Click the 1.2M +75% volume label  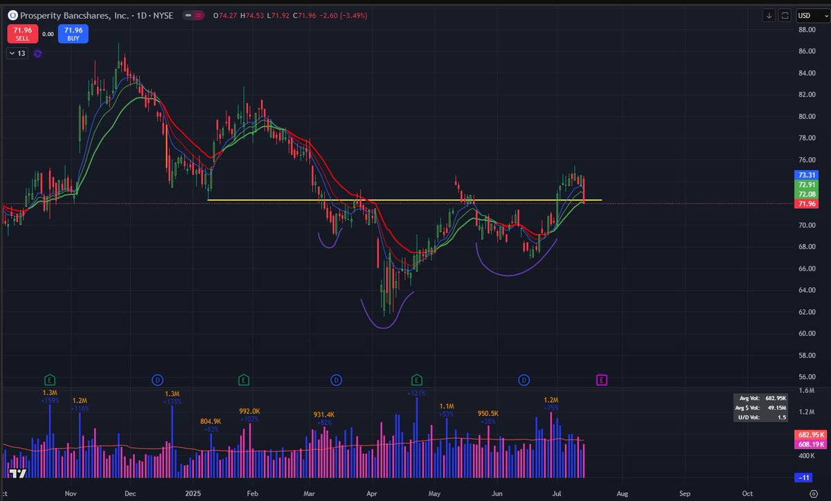(551, 404)
